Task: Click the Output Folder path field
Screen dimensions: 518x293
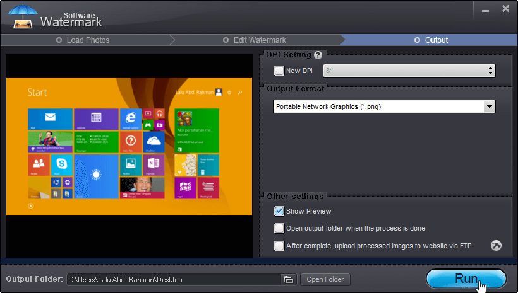Action: click(x=174, y=280)
